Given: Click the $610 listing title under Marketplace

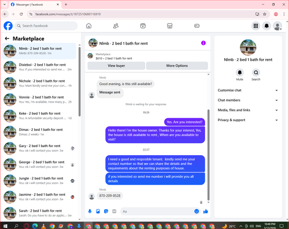Looking at the screenshot, I should pyautogui.click(x=114, y=58).
